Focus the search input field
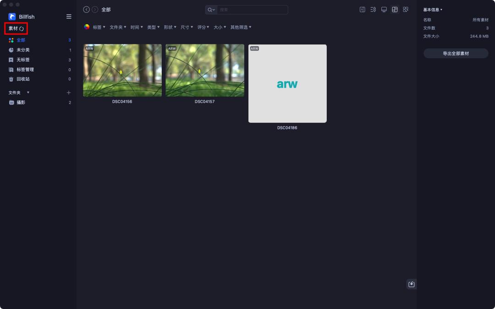Image resolution: width=495 pixels, height=309 pixels. (252, 10)
